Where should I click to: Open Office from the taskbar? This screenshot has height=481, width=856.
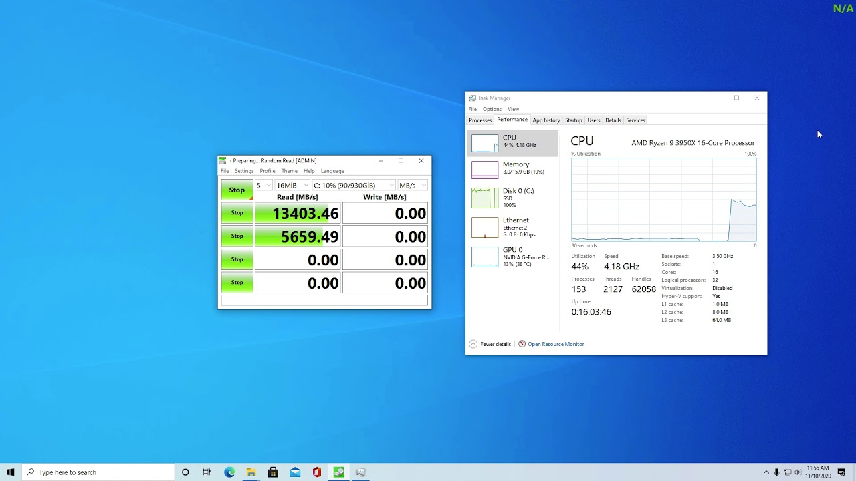317,472
